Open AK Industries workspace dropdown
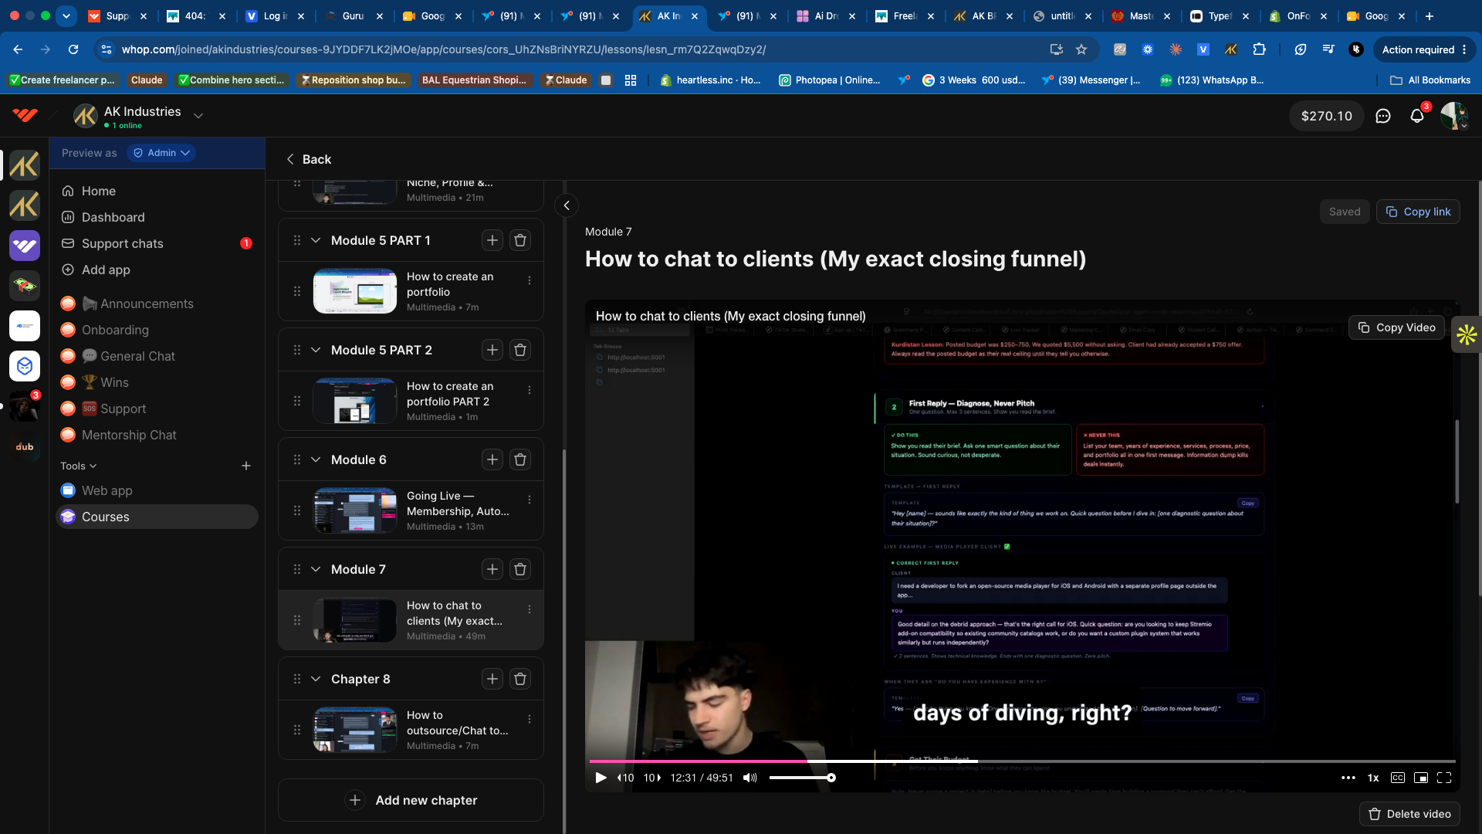 198,116
